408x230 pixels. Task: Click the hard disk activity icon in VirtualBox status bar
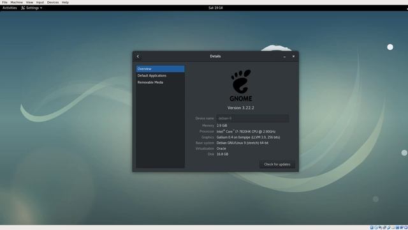(372, 227)
